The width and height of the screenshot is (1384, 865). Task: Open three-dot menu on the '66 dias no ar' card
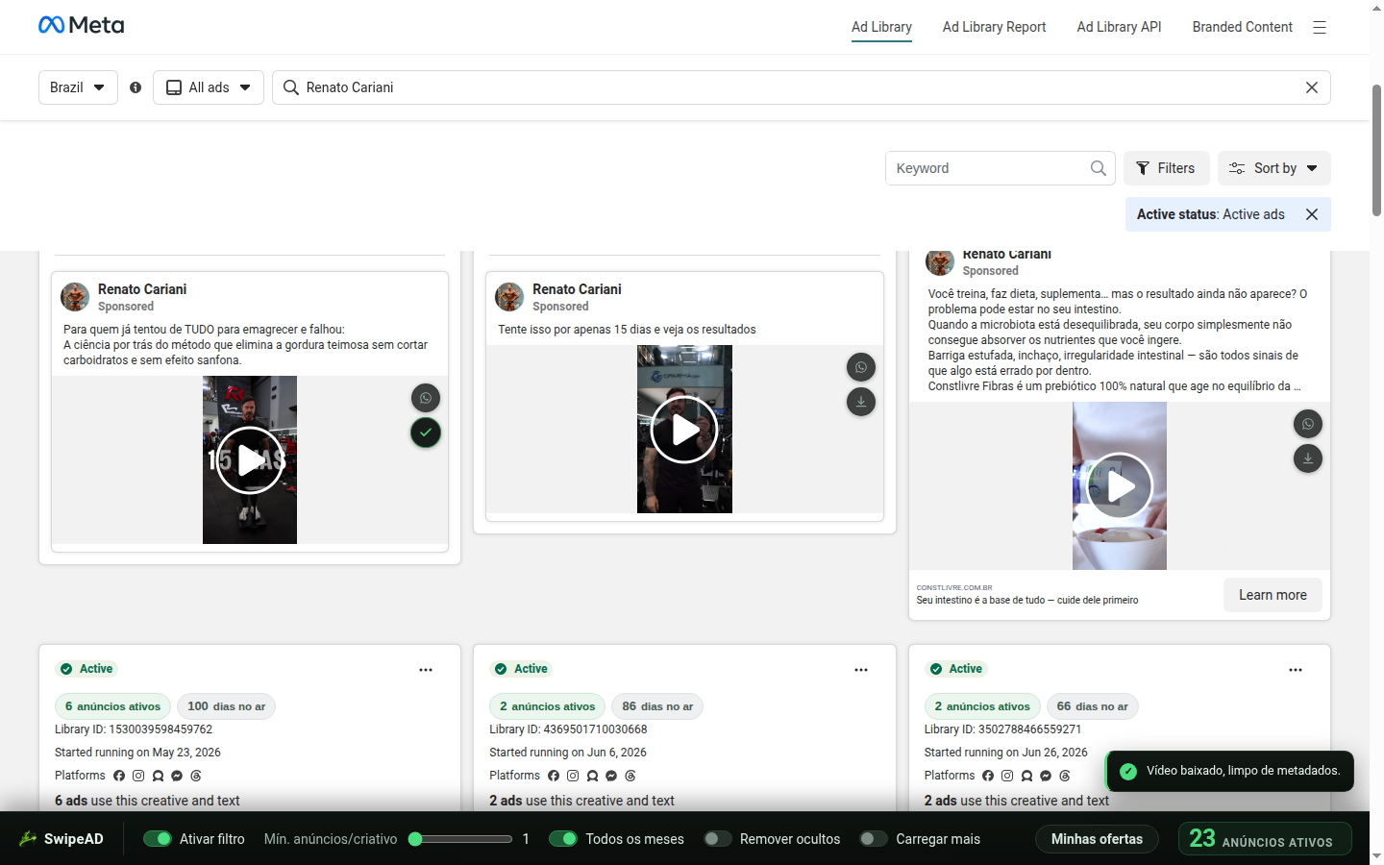point(1296,670)
